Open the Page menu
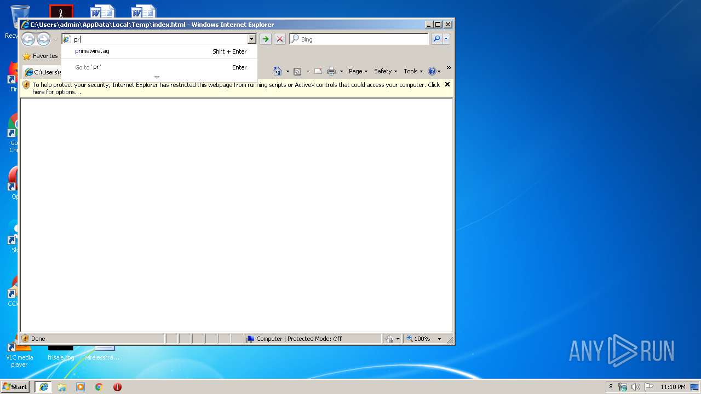701x394 pixels. (x=358, y=71)
